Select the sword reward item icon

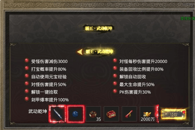click(x=57, y=114)
